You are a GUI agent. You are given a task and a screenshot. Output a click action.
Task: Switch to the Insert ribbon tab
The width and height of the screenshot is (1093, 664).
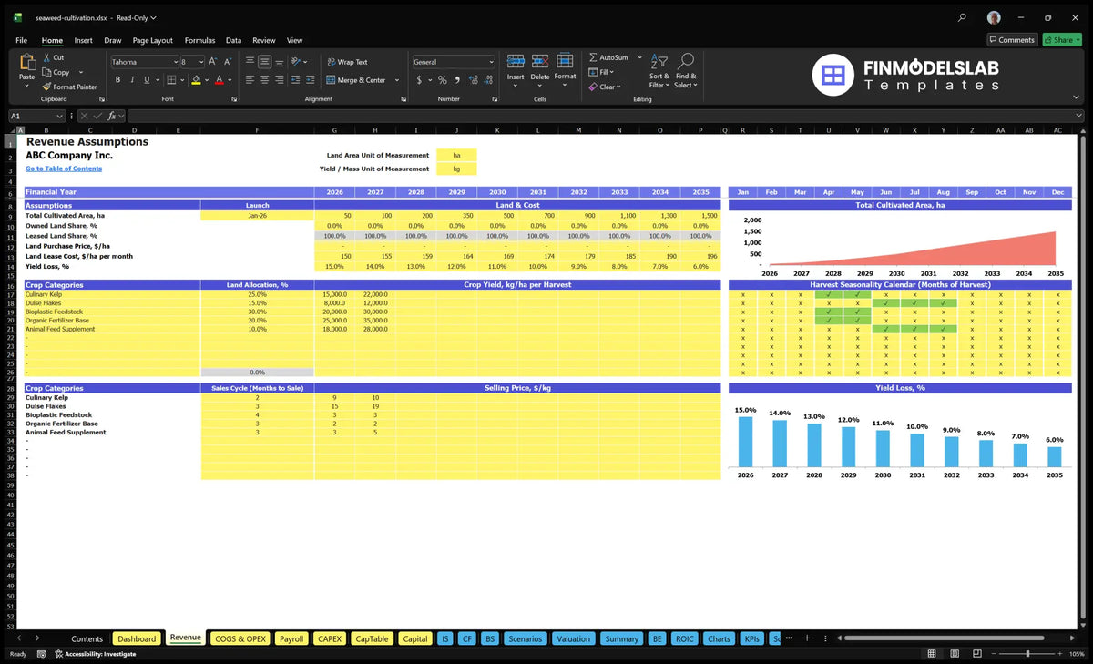[83, 40]
